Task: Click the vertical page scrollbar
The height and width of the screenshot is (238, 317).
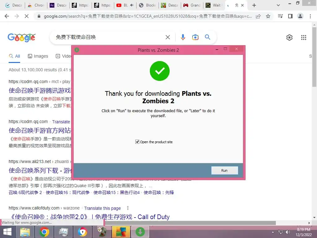Action: [x=314, y=57]
